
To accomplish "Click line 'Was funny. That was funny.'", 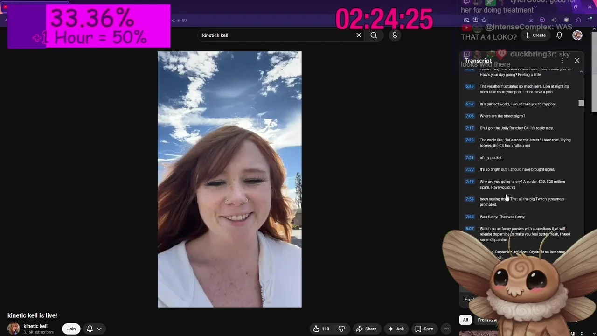I will [x=502, y=217].
